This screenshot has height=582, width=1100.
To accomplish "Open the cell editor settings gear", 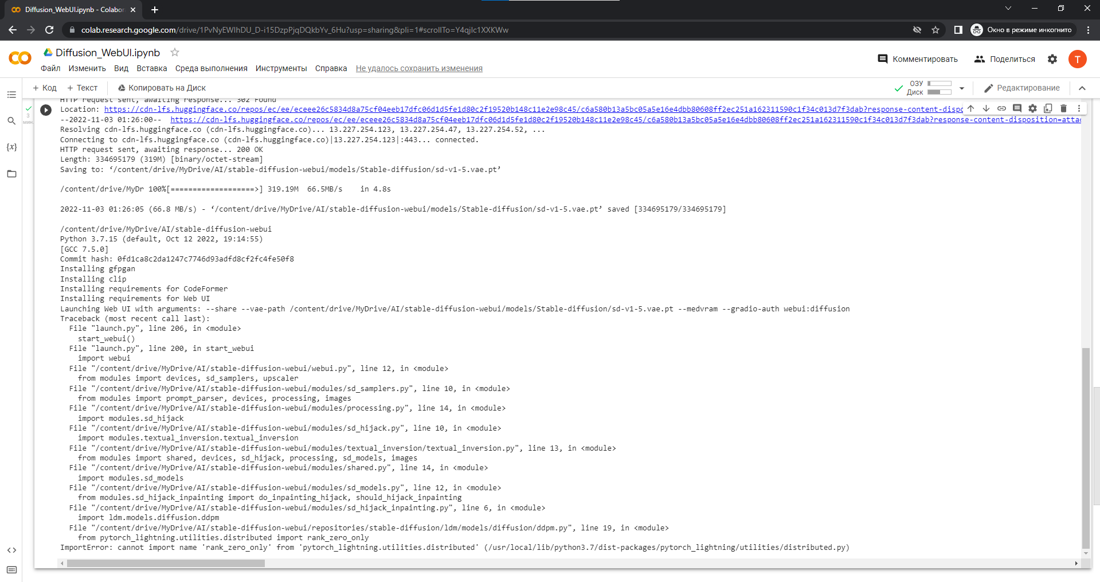I will (1032, 108).
